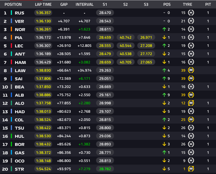The image size is (216, 174).
Task: Click driver name ALO
Action: click(x=19, y=103)
